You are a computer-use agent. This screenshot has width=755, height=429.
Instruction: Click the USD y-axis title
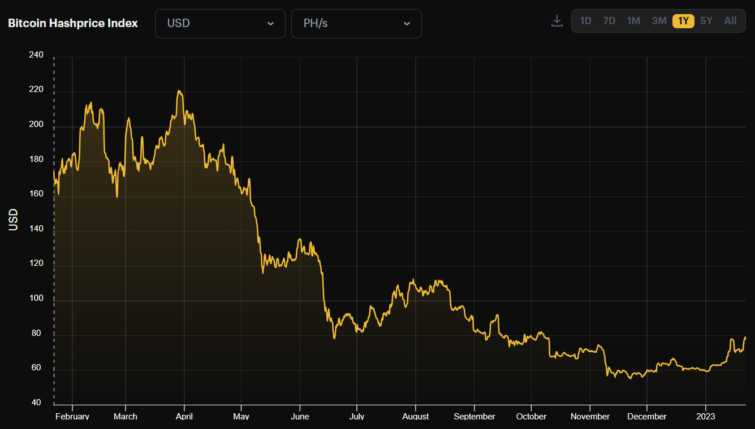(x=14, y=220)
